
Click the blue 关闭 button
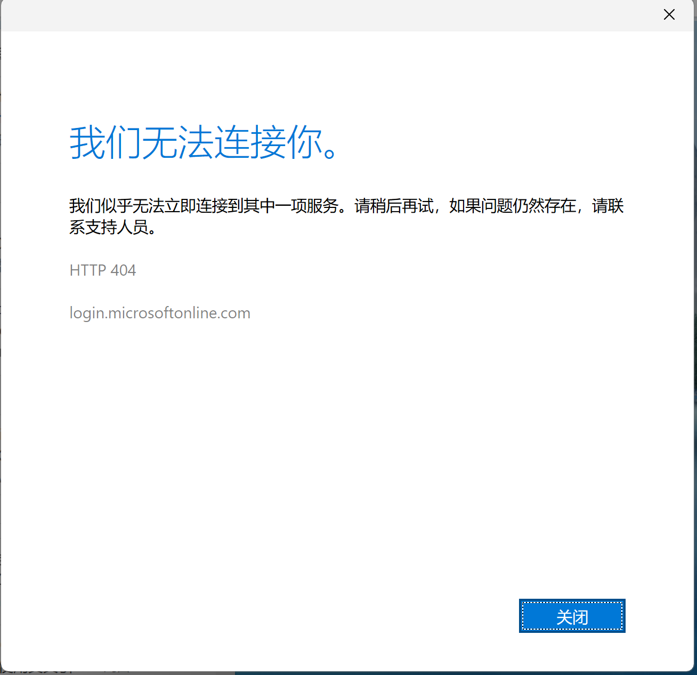tap(572, 616)
